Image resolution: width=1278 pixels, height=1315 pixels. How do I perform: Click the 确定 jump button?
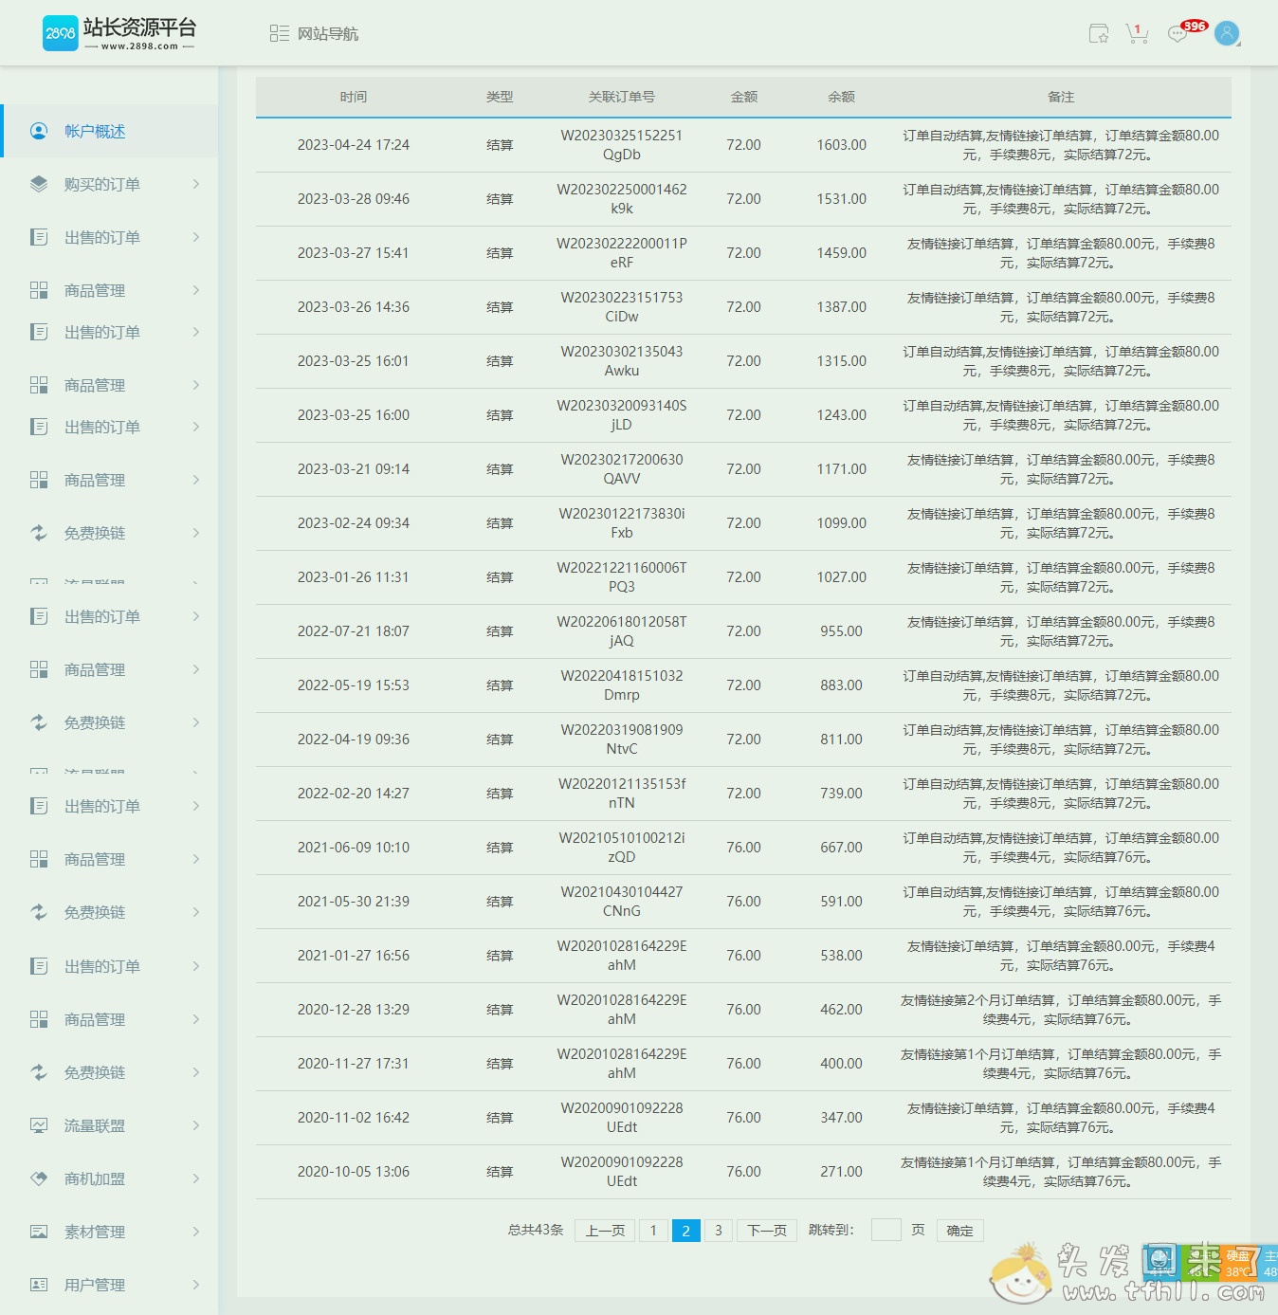(959, 1231)
